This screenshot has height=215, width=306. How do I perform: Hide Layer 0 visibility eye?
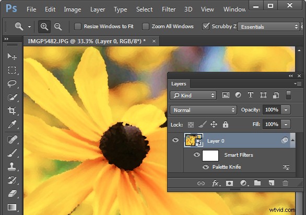click(175, 140)
